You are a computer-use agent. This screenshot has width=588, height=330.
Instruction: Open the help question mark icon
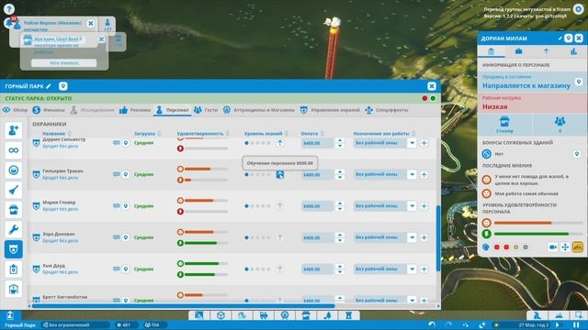click(x=8, y=8)
